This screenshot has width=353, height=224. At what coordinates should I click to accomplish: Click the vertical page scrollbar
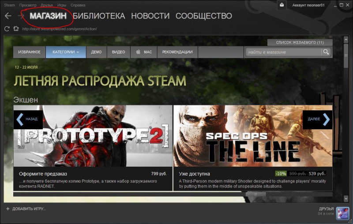[x=346, y=57]
